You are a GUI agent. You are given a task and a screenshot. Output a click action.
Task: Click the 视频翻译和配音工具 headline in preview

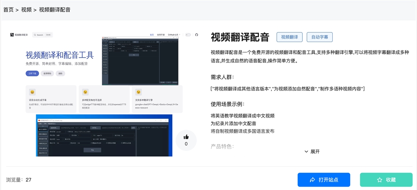pyautogui.click(x=60, y=55)
